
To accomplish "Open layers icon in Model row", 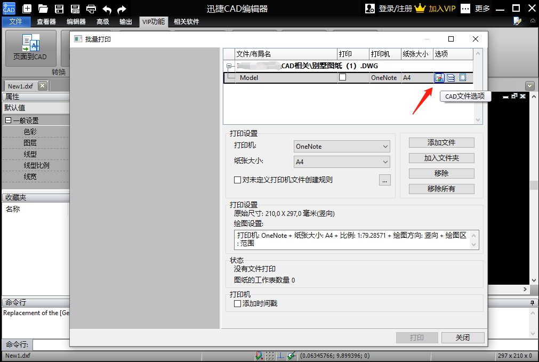I will (x=451, y=78).
